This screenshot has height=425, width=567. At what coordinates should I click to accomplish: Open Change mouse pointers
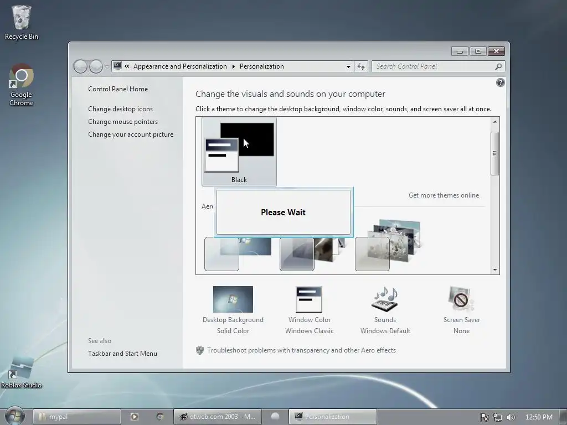[123, 121]
